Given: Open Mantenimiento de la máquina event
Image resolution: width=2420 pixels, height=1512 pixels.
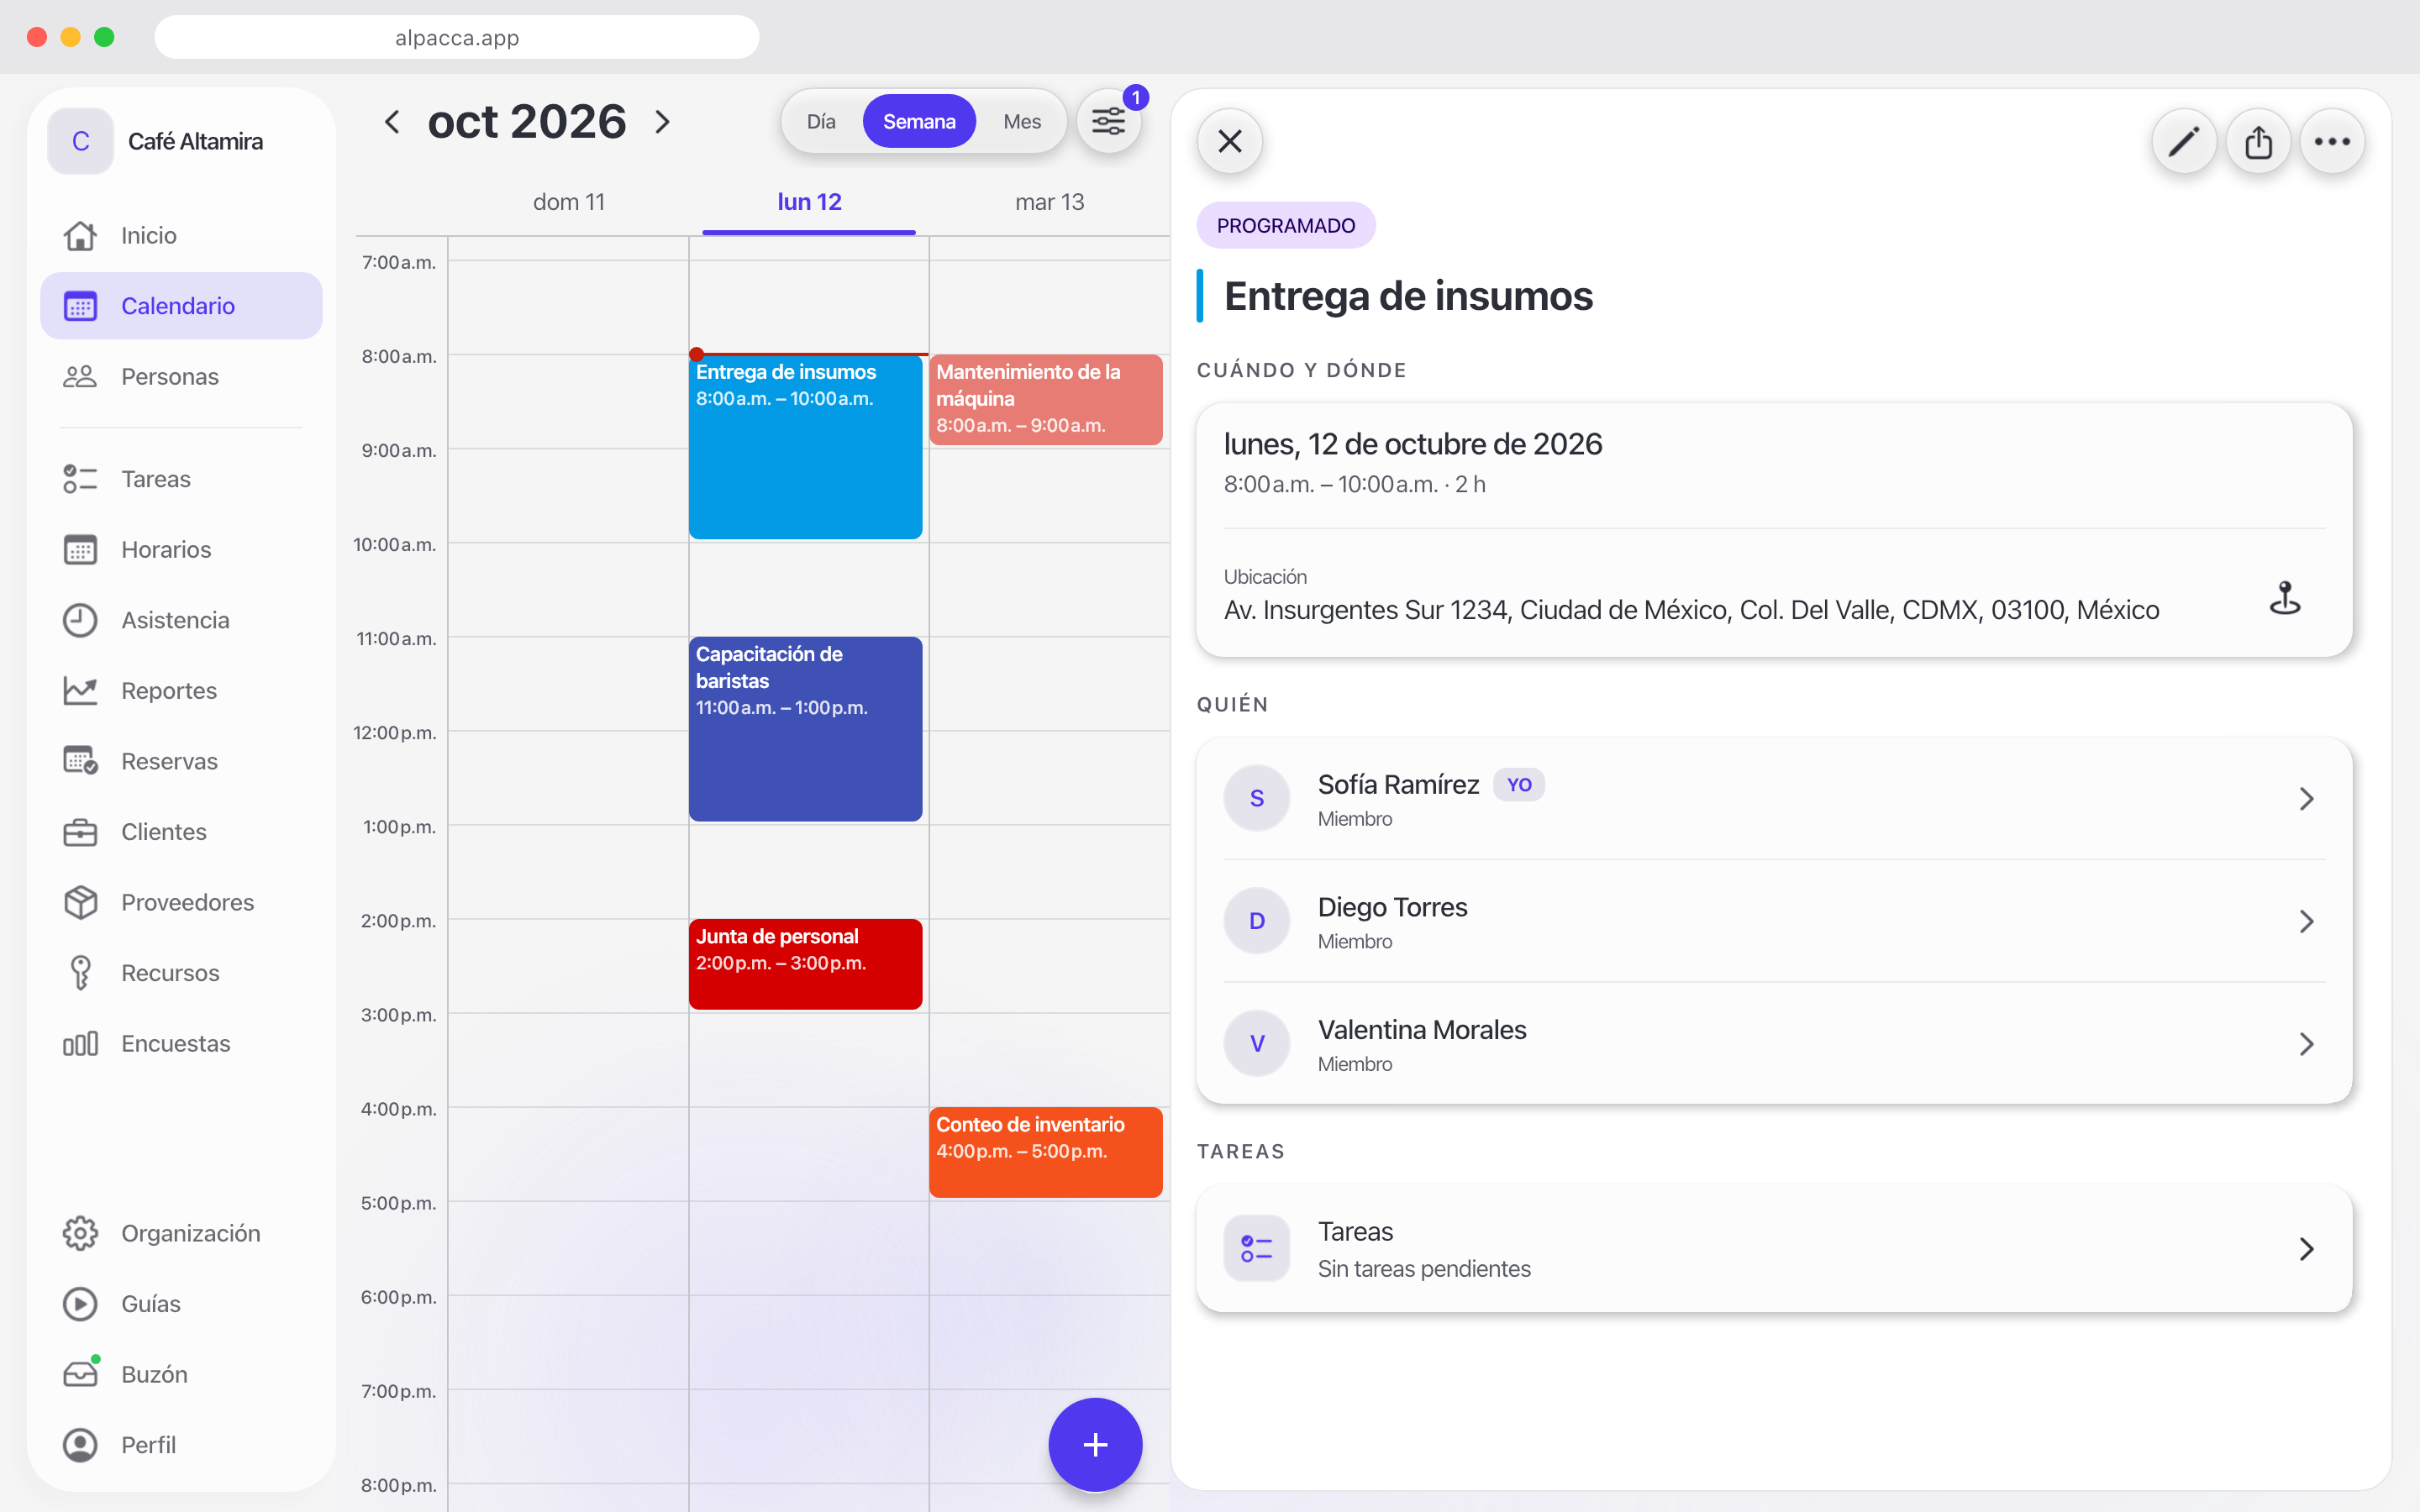Looking at the screenshot, I should 1045,399.
